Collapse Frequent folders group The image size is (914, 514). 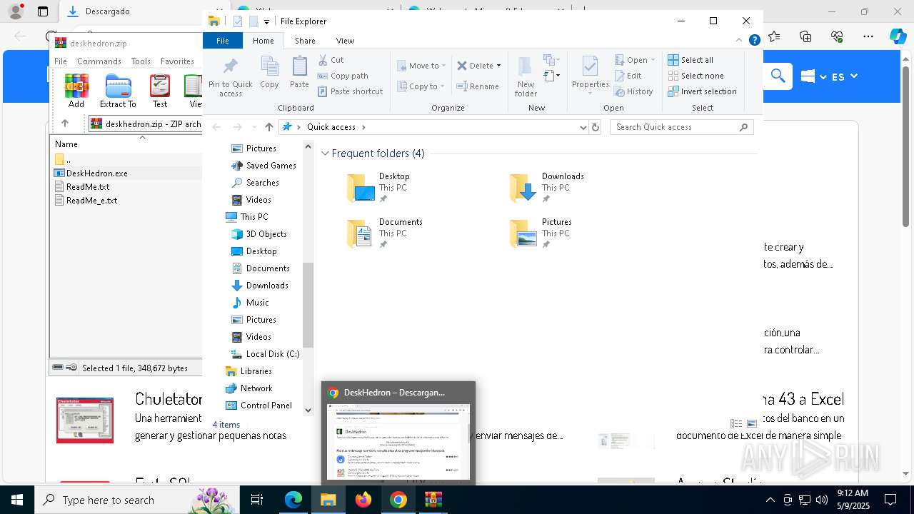(325, 153)
